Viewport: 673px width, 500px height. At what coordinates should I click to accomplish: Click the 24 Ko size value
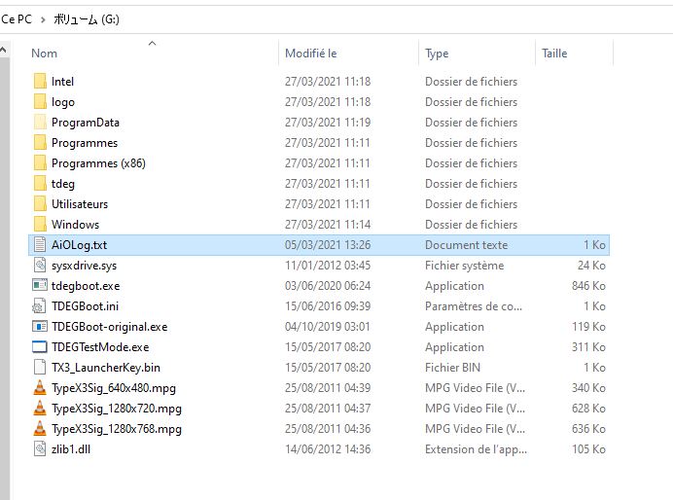[591, 266]
